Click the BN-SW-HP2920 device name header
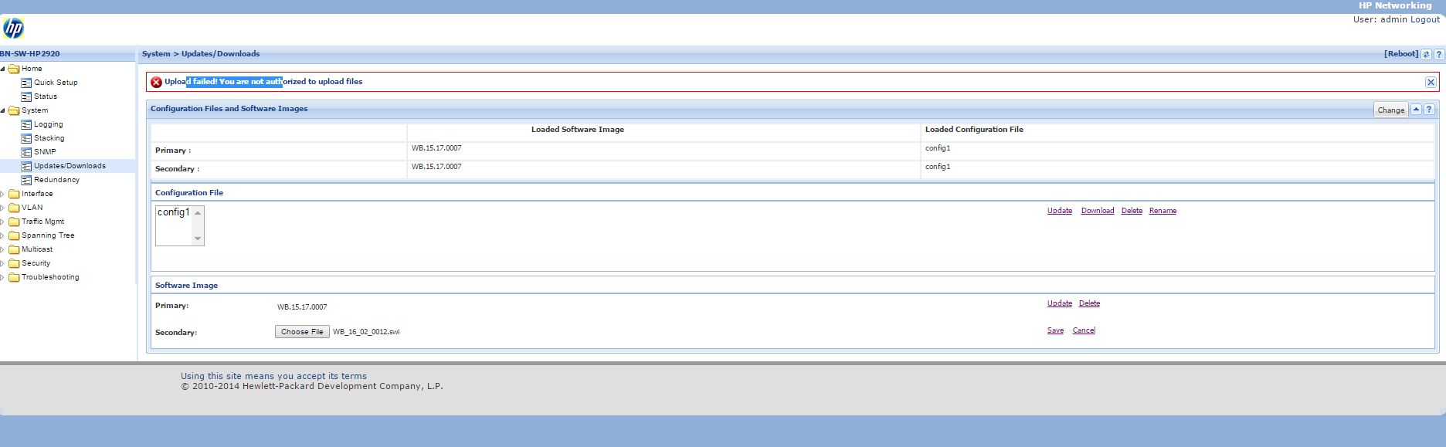Image resolution: width=1446 pixels, height=447 pixels. tap(30, 54)
